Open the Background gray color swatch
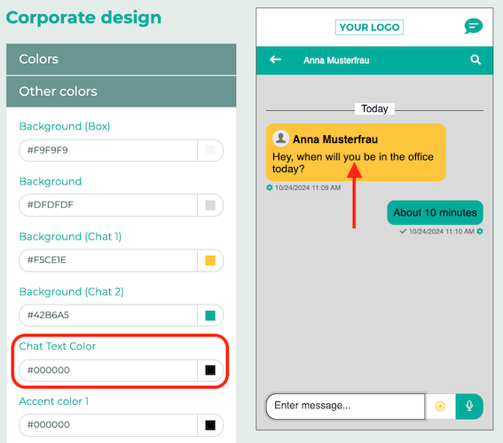Viewport: 503px width, 443px height. (210, 205)
